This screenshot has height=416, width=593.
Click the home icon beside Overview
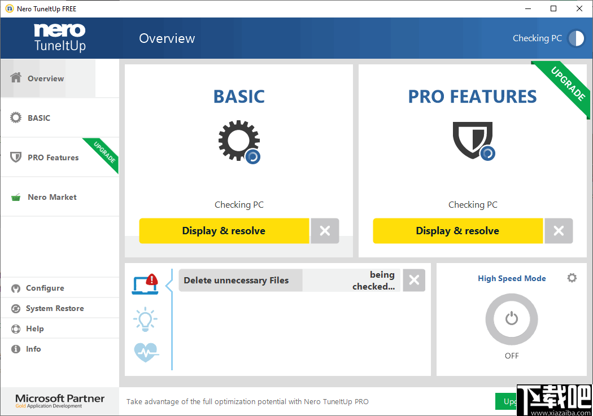pos(16,77)
